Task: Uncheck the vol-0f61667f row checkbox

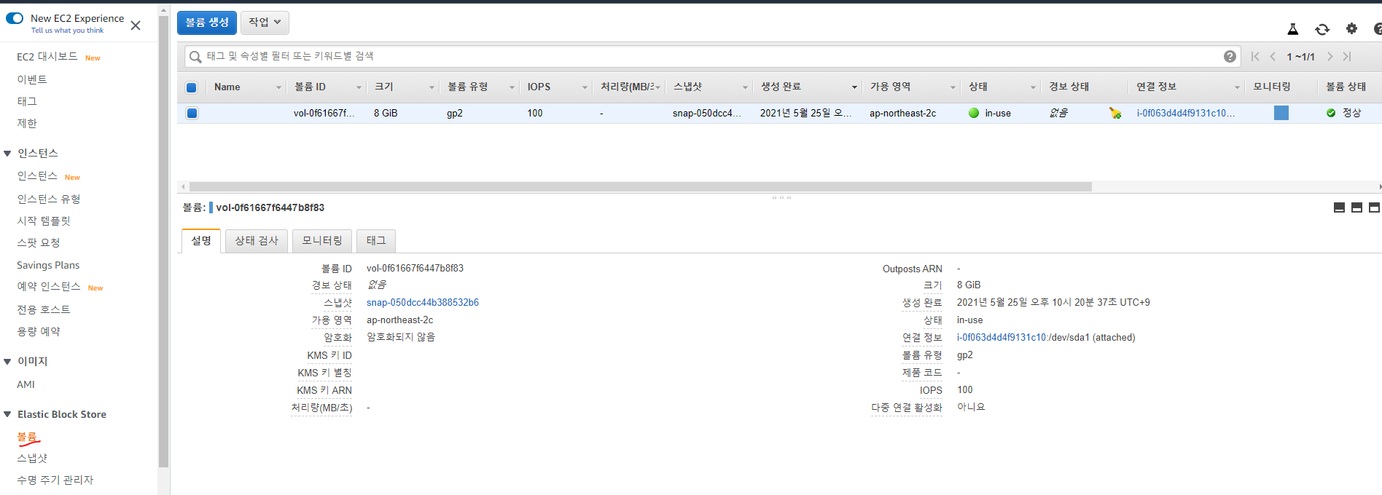Action: [192, 113]
